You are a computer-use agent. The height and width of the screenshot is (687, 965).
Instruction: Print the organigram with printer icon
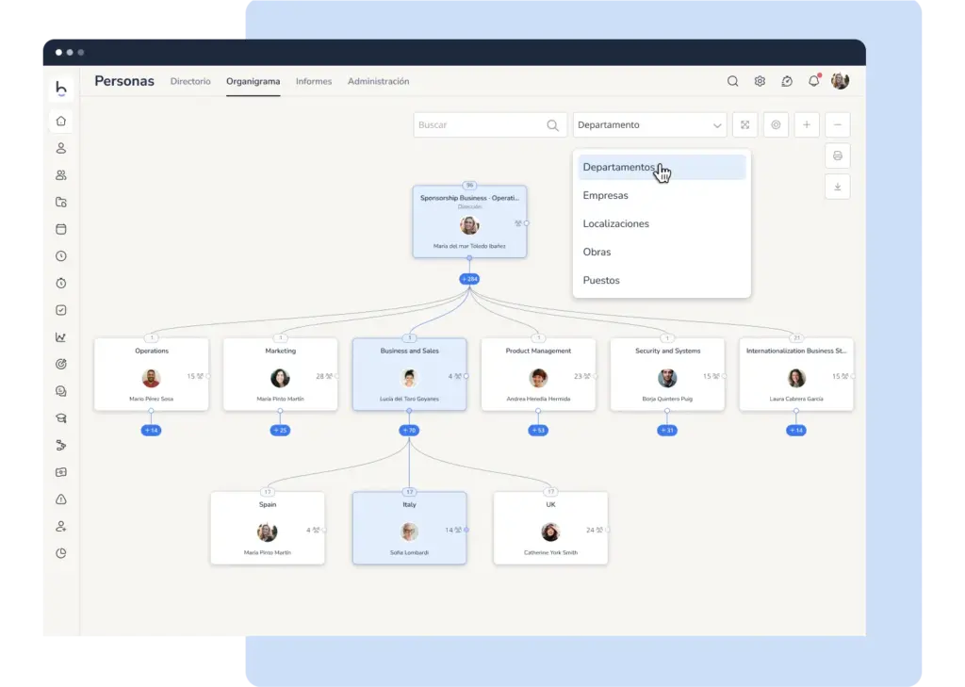(x=837, y=155)
